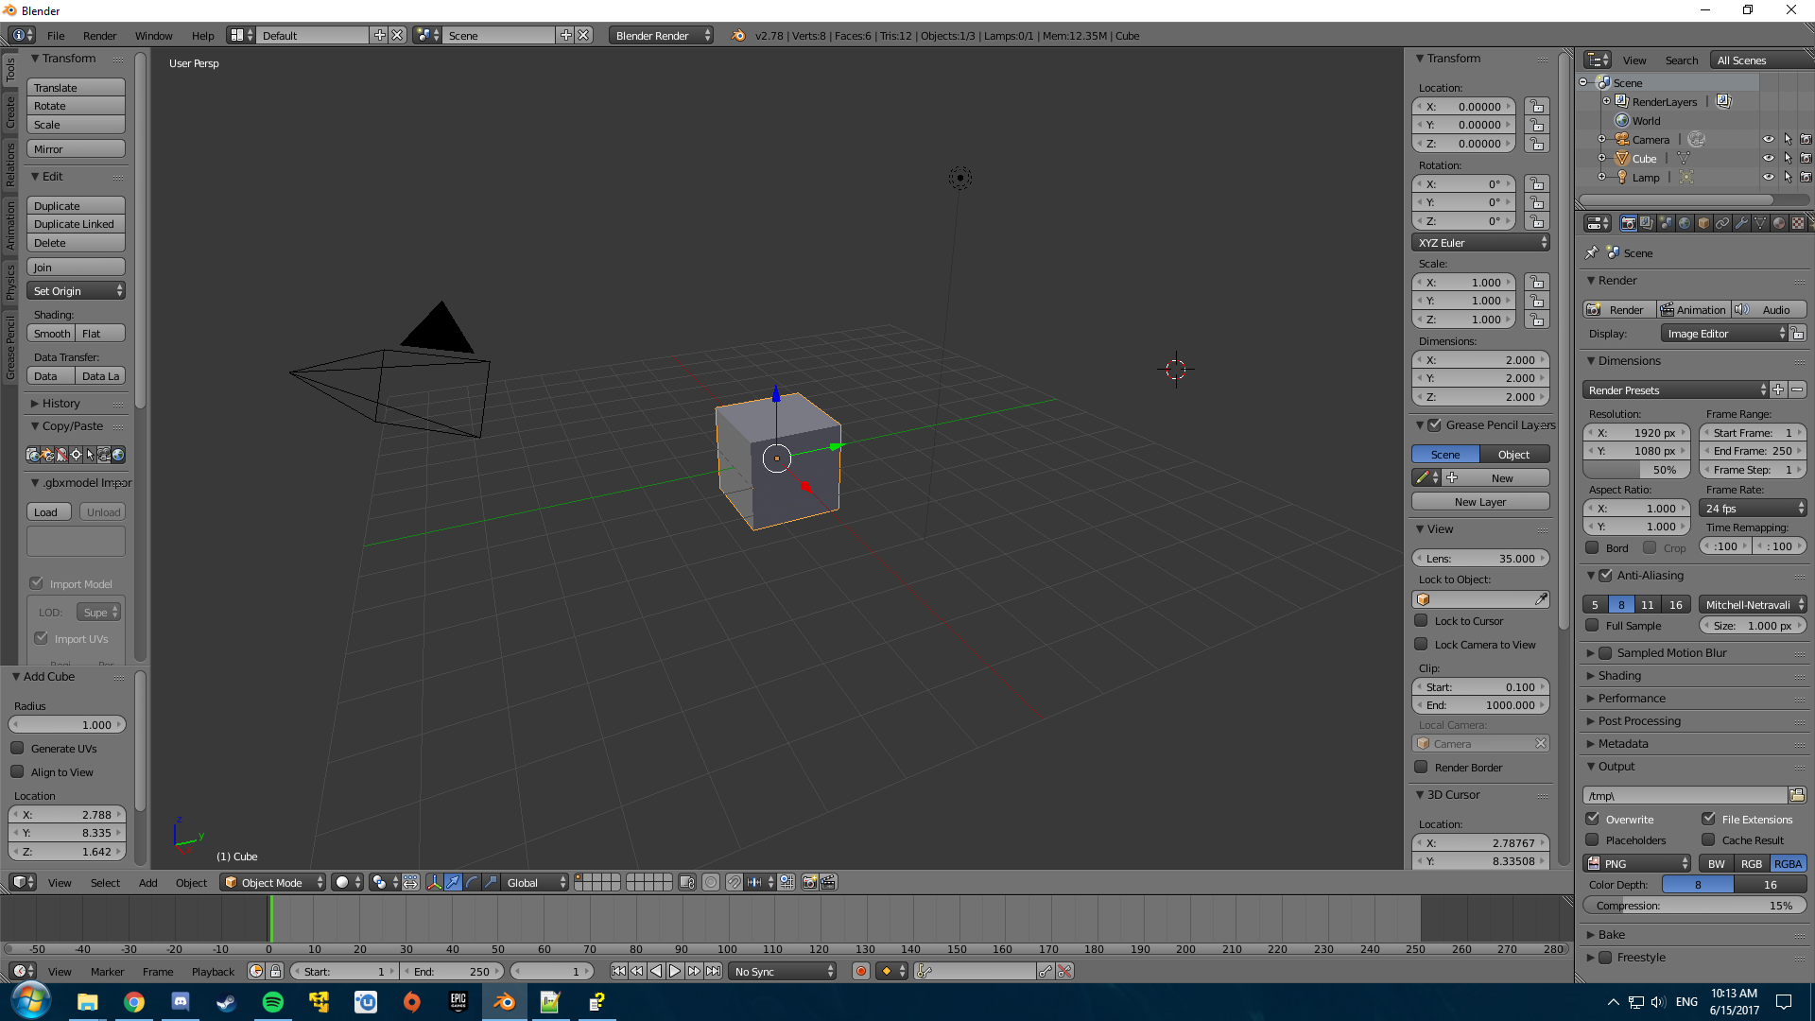
Task: Play the animation forward
Action: (675, 971)
